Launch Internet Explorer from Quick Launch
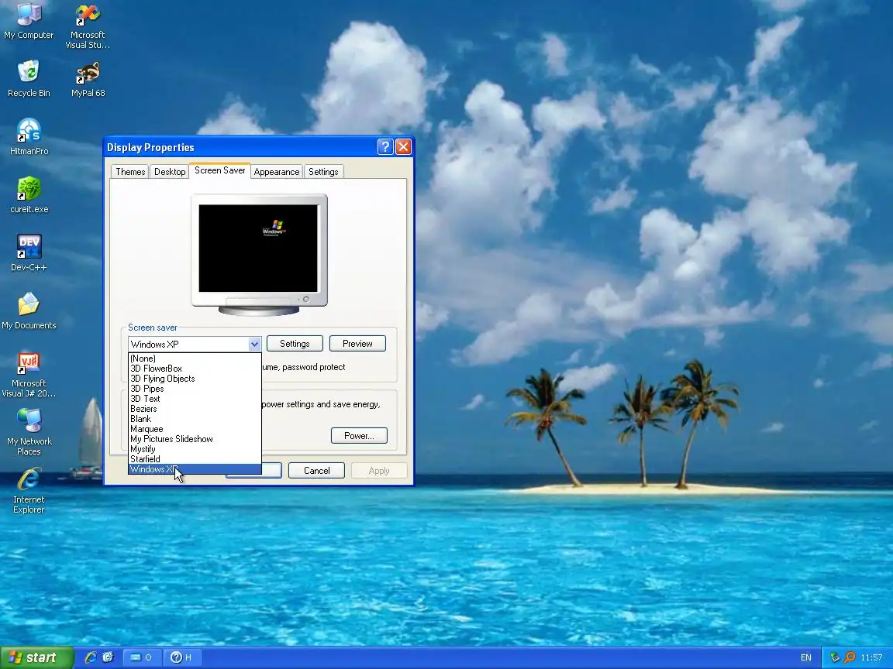Screen dimensions: 893x669 coord(90,657)
